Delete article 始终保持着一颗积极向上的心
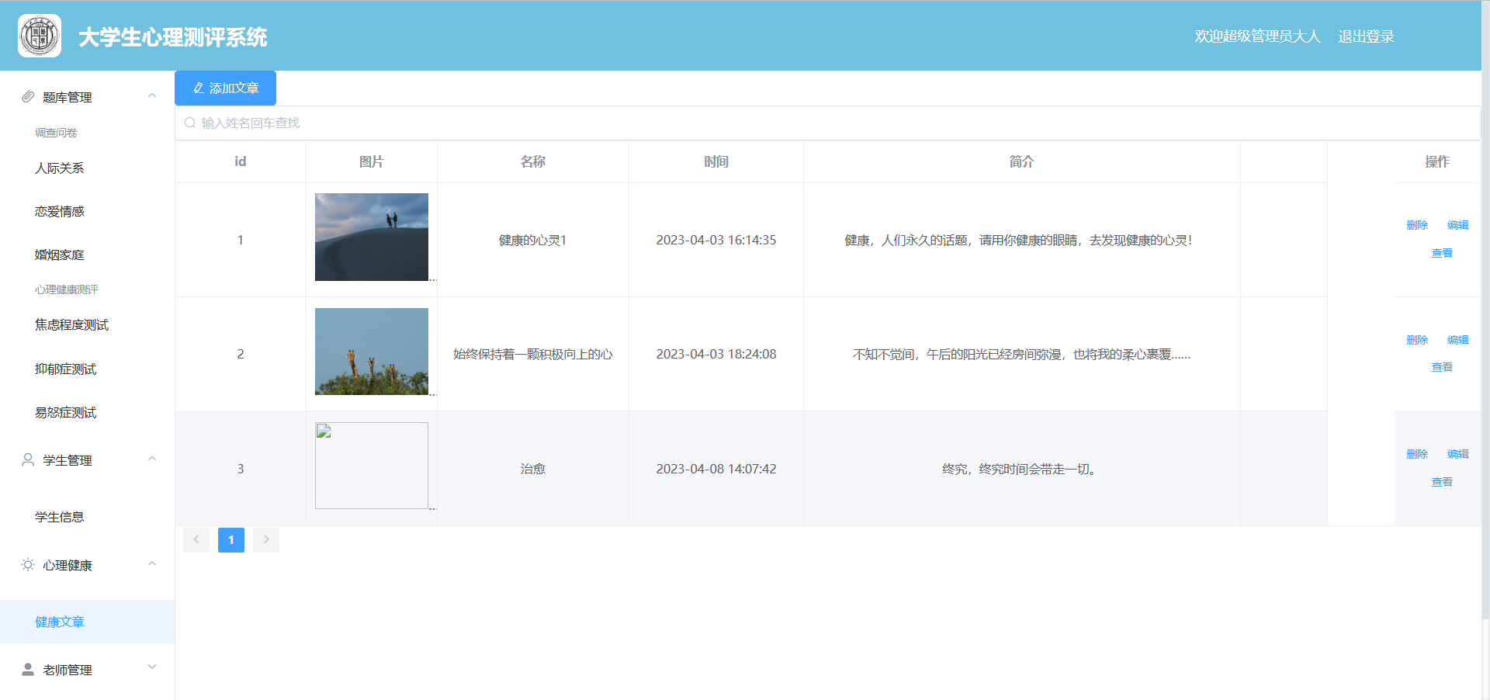 click(1417, 340)
